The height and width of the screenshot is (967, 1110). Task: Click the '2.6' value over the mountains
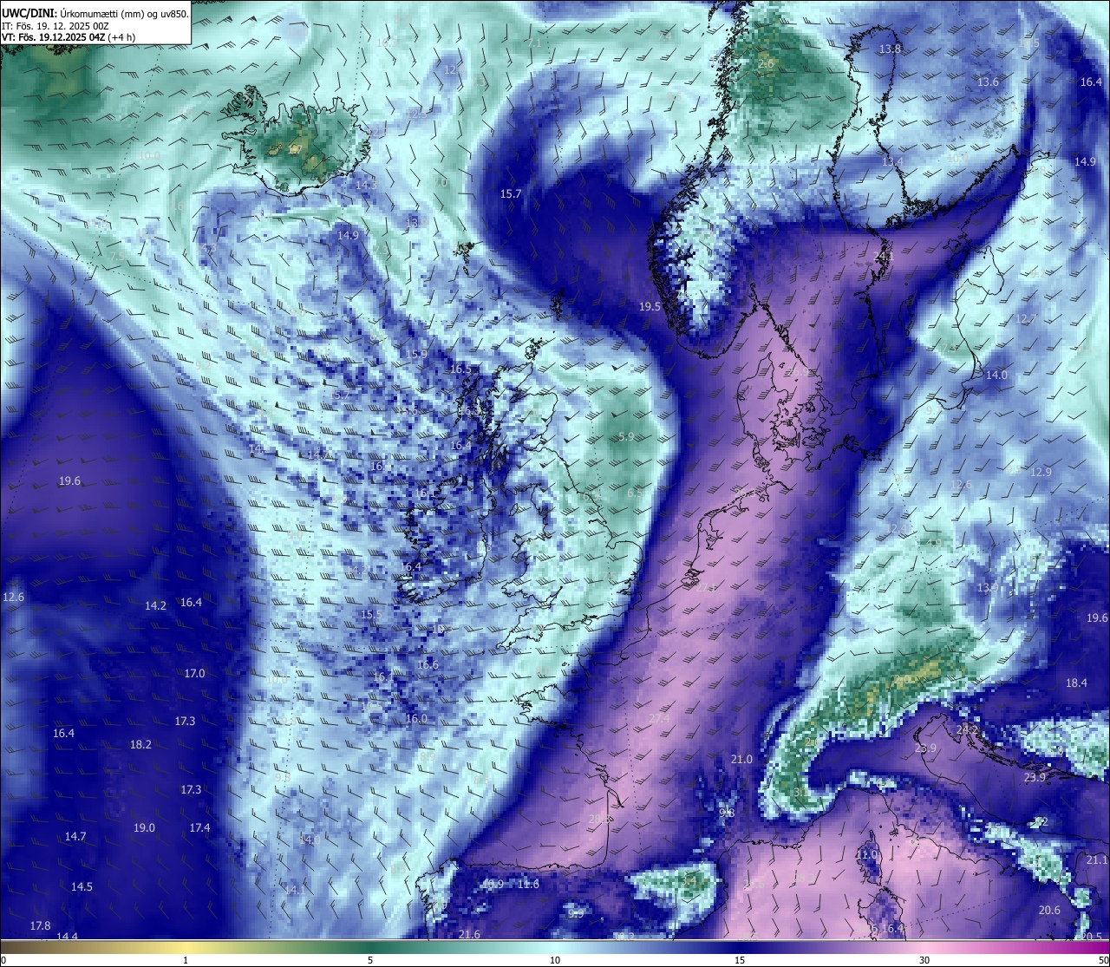766,64
